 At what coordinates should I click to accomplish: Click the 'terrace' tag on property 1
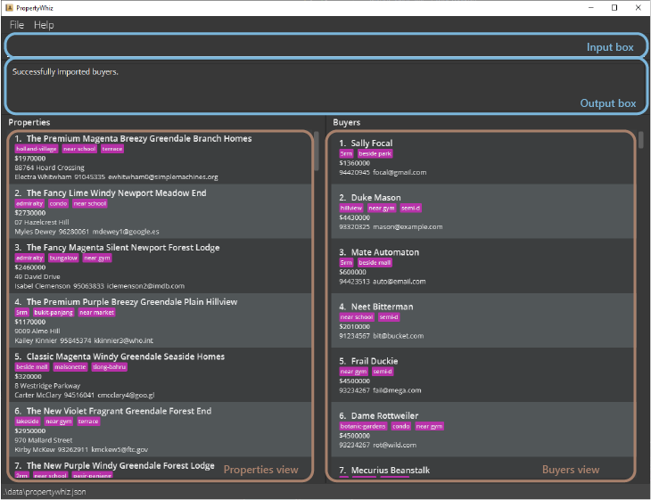click(x=112, y=149)
